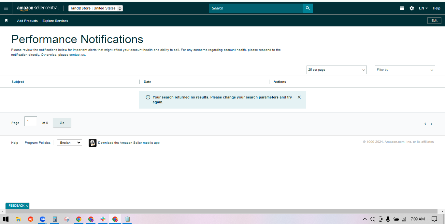Show hidden system tray icons
445x224 pixels.
365,219
